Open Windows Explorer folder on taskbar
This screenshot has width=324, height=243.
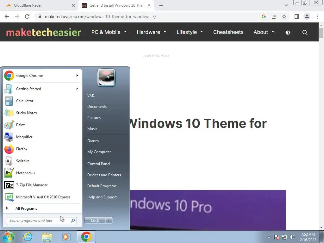pos(47,237)
